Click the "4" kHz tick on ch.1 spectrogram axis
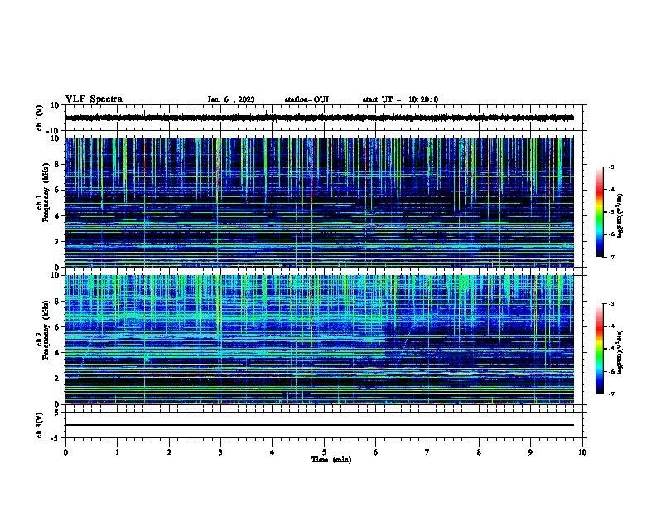The height and width of the screenshot is (507, 656). (x=57, y=216)
